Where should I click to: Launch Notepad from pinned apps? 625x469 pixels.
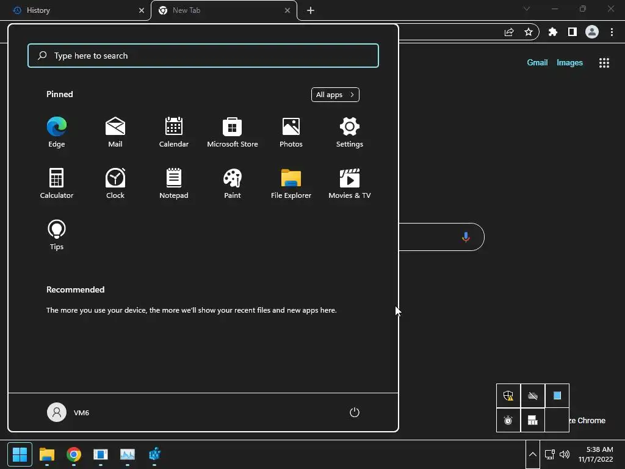click(174, 183)
